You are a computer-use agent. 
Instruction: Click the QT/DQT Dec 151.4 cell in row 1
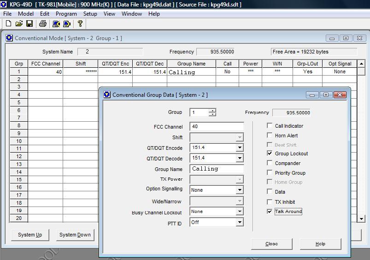(x=150, y=72)
